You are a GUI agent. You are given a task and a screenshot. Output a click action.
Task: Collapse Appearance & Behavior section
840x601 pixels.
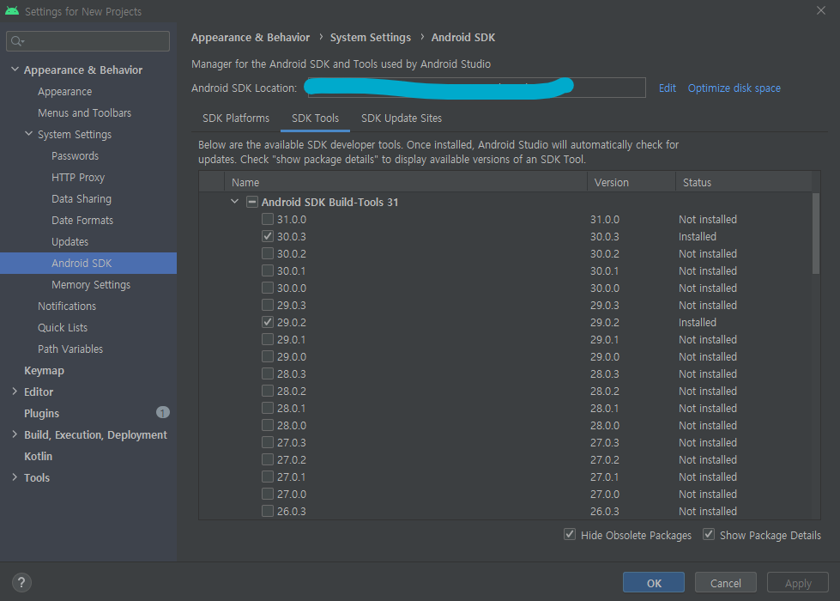15,70
